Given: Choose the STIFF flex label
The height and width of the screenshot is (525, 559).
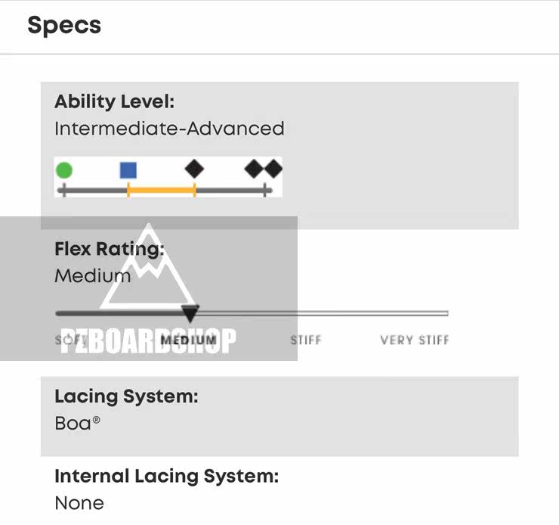Looking at the screenshot, I should point(306,340).
